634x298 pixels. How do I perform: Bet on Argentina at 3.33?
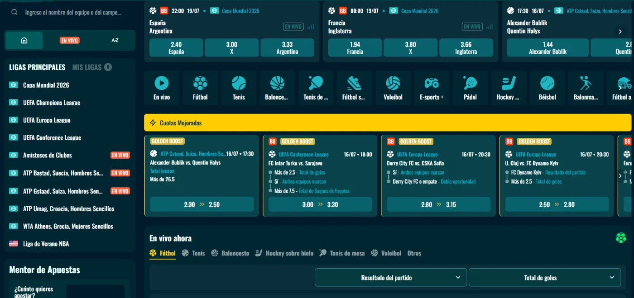pos(287,47)
